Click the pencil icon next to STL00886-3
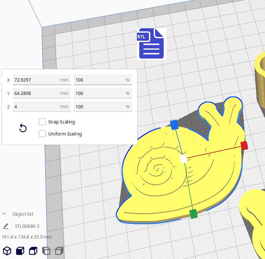265x259 pixels. pyautogui.click(x=6, y=226)
